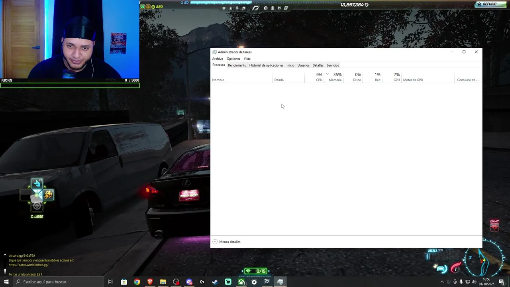Viewport: 510px width, 287px height.
Task: Open the Opciones menu
Action: coord(233,59)
